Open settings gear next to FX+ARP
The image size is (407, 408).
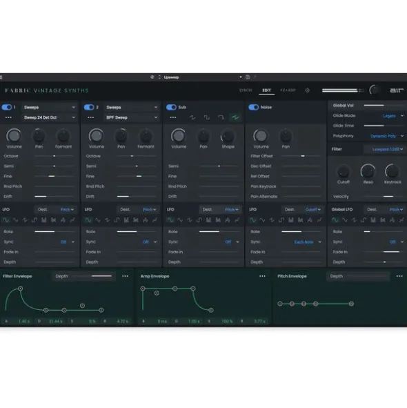tap(307, 90)
